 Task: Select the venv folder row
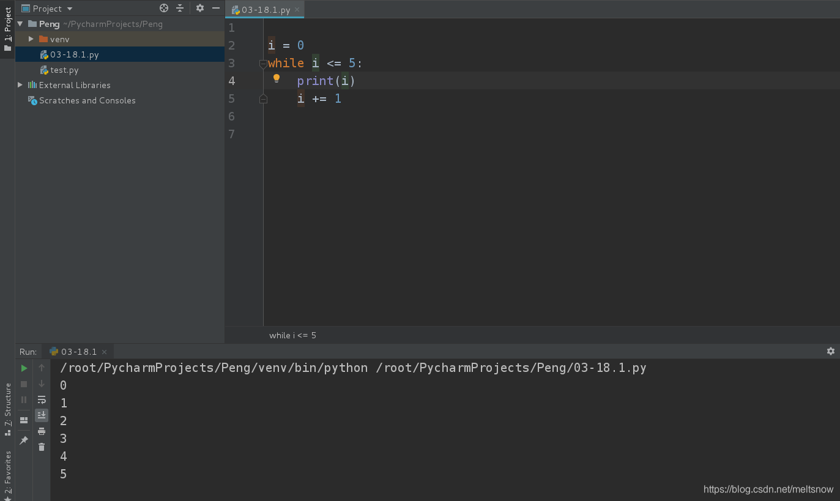coord(120,39)
